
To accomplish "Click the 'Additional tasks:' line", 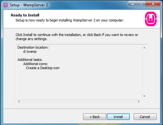I will pos(30,60).
